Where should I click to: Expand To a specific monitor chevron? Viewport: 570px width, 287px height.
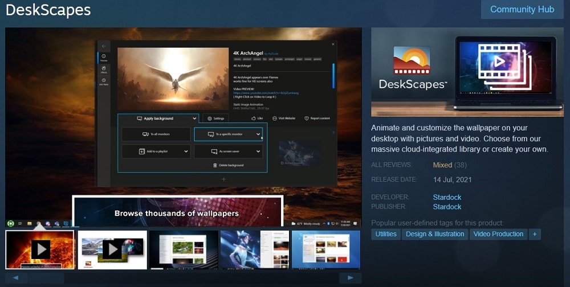pos(258,134)
